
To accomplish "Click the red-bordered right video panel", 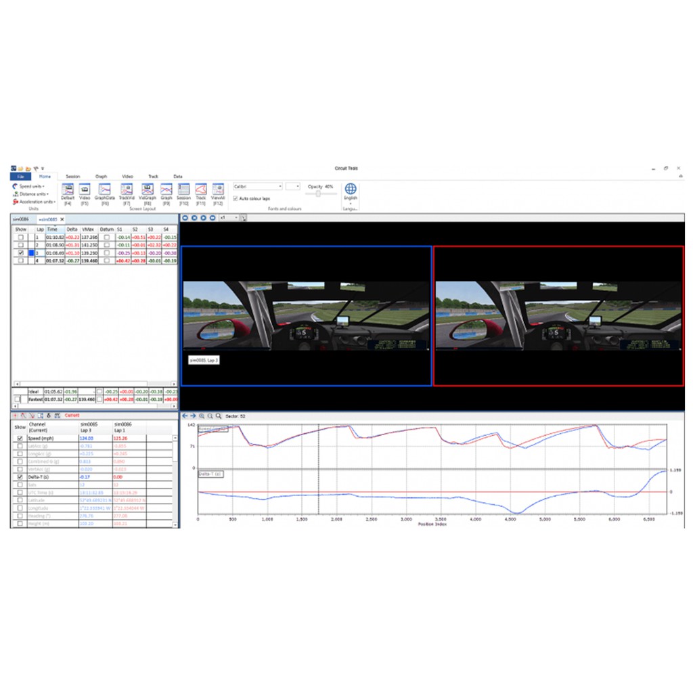I will pyautogui.click(x=558, y=316).
